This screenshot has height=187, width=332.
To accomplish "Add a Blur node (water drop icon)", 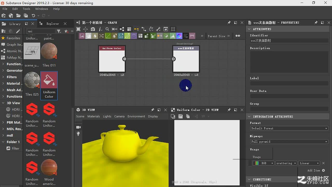I will (95, 36).
